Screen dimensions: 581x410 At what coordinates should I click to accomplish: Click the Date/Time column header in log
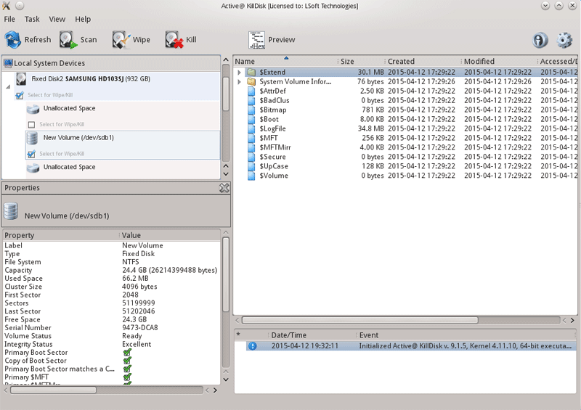(313, 335)
